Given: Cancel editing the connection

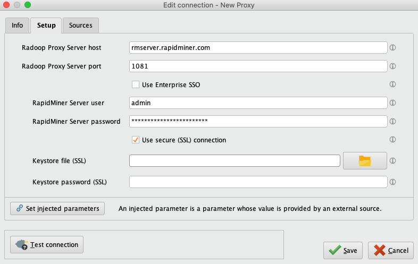Looking at the screenshot, I should (391, 250).
